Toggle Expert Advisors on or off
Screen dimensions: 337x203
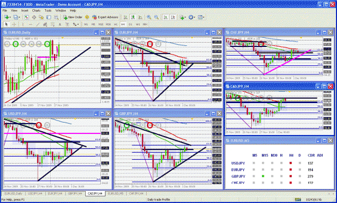105,17
